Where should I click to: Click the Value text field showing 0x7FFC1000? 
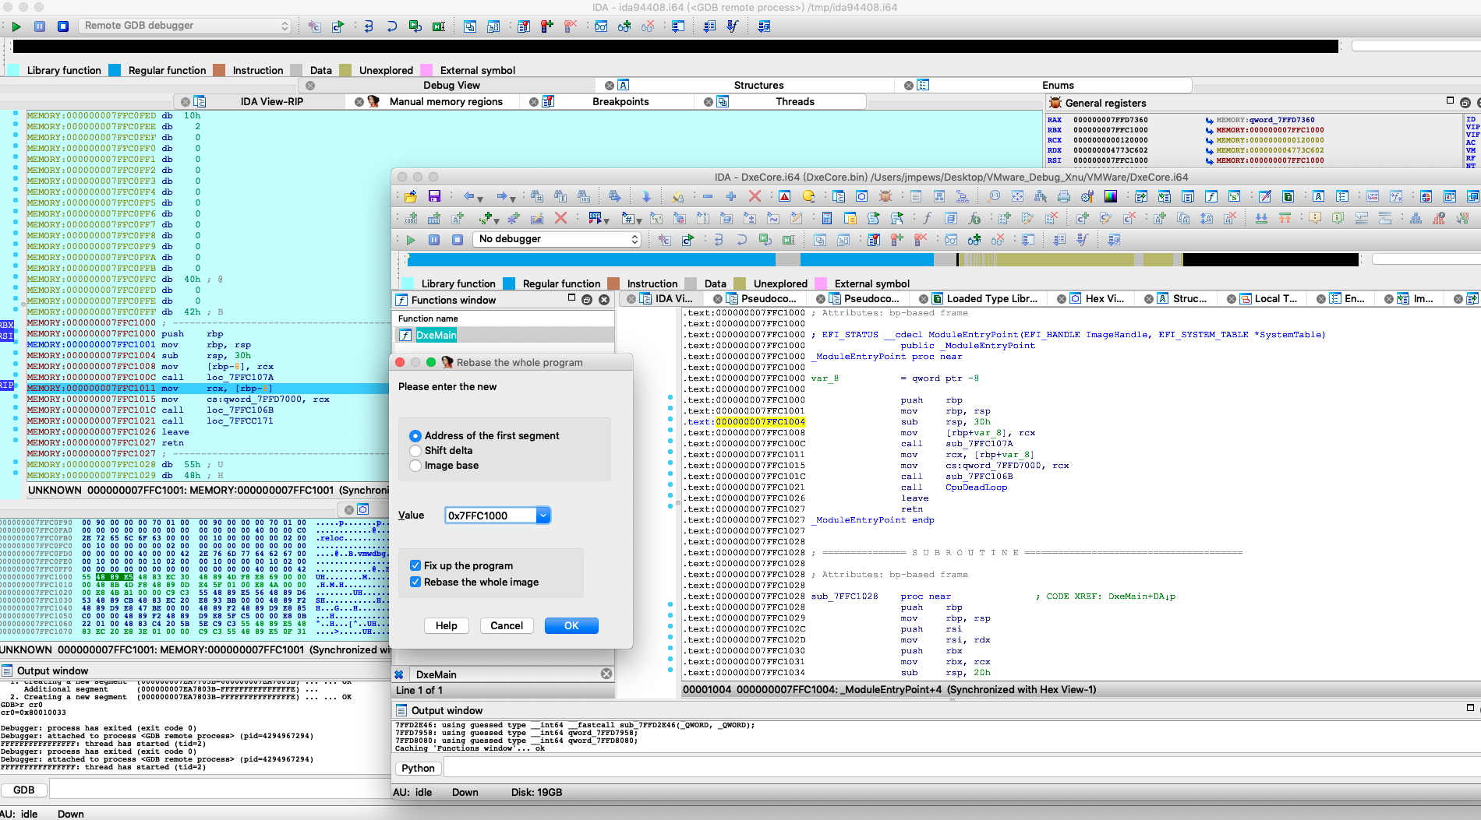(x=491, y=516)
